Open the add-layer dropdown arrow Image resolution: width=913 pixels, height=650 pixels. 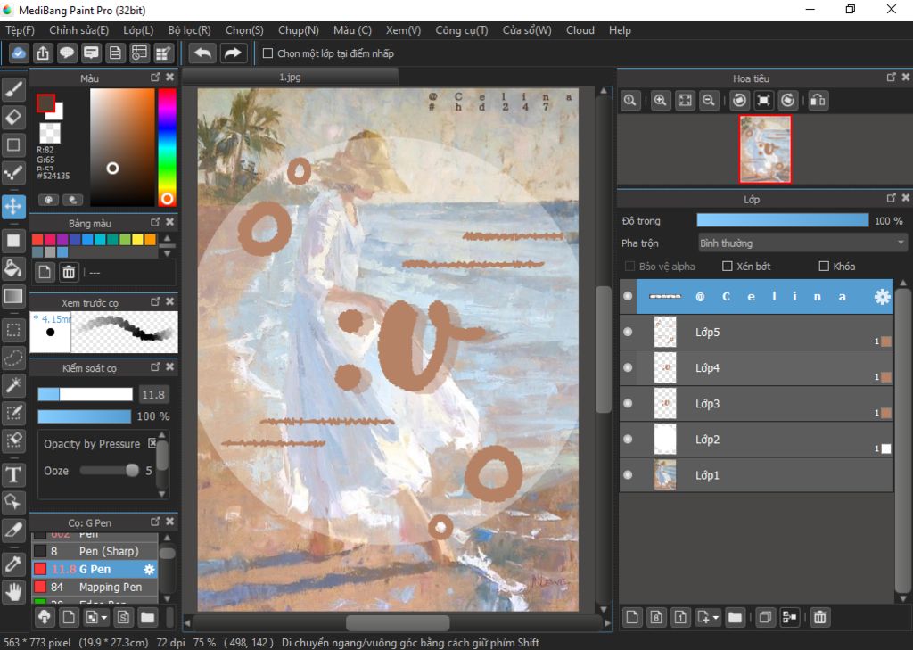click(x=715, y=617)
